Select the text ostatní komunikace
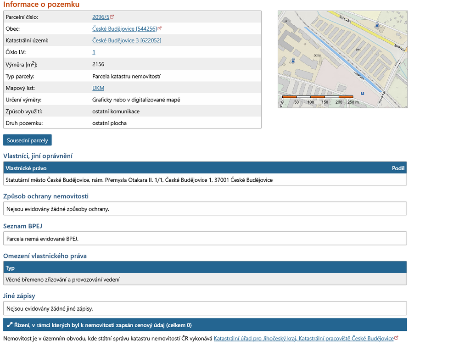This screenshot has width=459, height=346. (x=116, y=111)
